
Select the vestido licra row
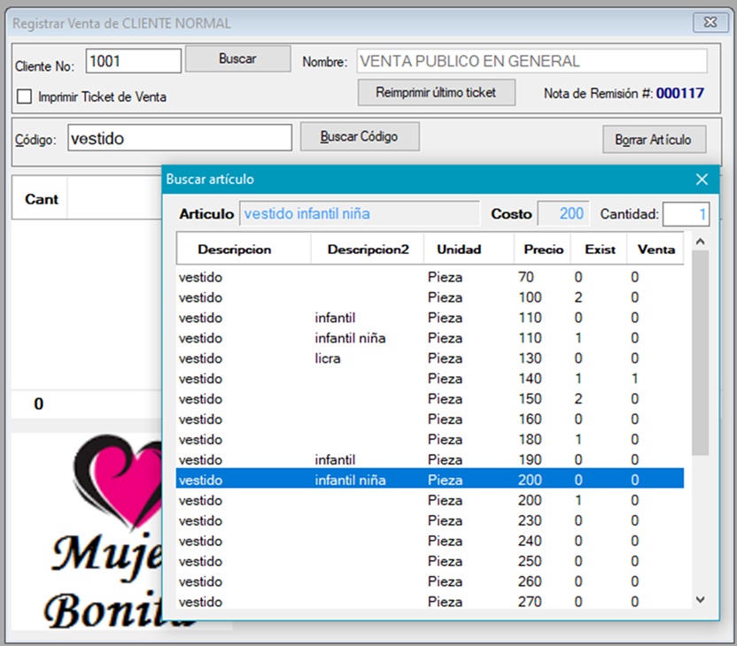click(328, 358)
